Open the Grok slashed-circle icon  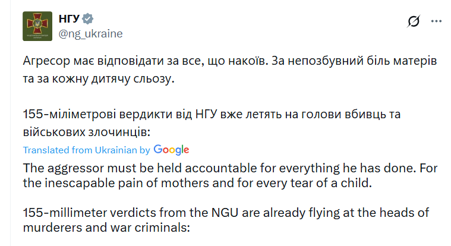[414, 21]
